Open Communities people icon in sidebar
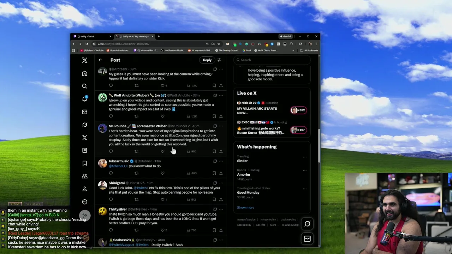 [84, 176]
